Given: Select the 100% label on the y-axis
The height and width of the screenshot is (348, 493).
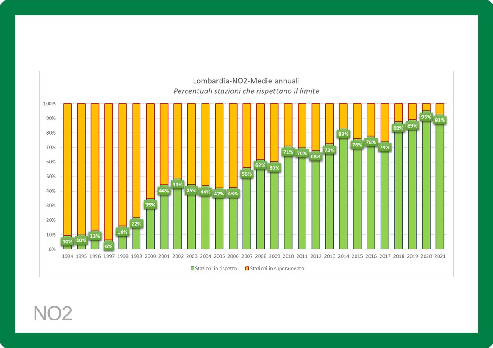Looking at the screenshot, I should [x=49, y=104].
